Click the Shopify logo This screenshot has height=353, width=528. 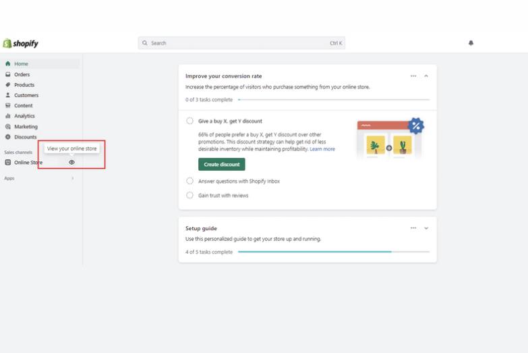click(x=21, y=43)
